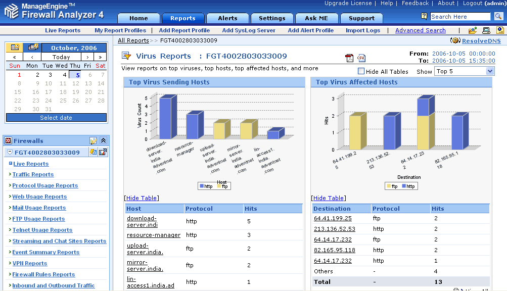Export the virus report as CSV

coord(361,58)
